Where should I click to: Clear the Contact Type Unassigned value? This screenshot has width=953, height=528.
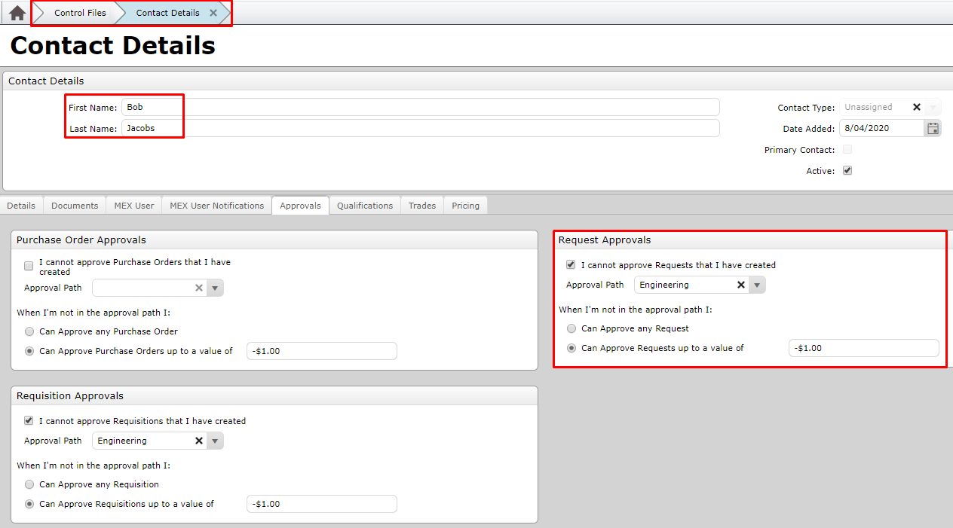[x=917, y=107]
